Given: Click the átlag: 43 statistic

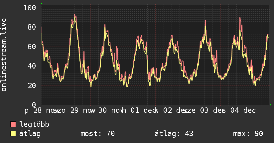Looking at the screenshot, I should pyautogui.click(x=174, y=134).
